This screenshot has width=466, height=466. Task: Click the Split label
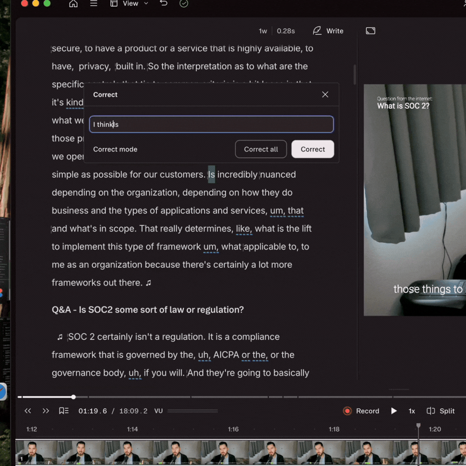(x=447, y=411)
